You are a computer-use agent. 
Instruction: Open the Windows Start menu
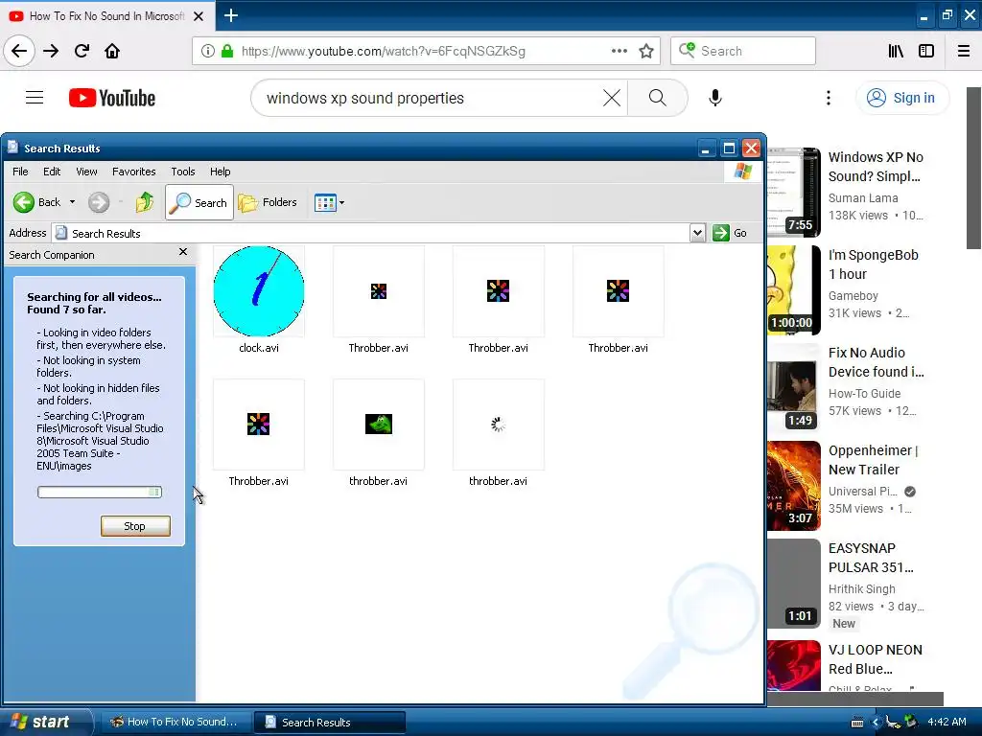pos(45,722)
